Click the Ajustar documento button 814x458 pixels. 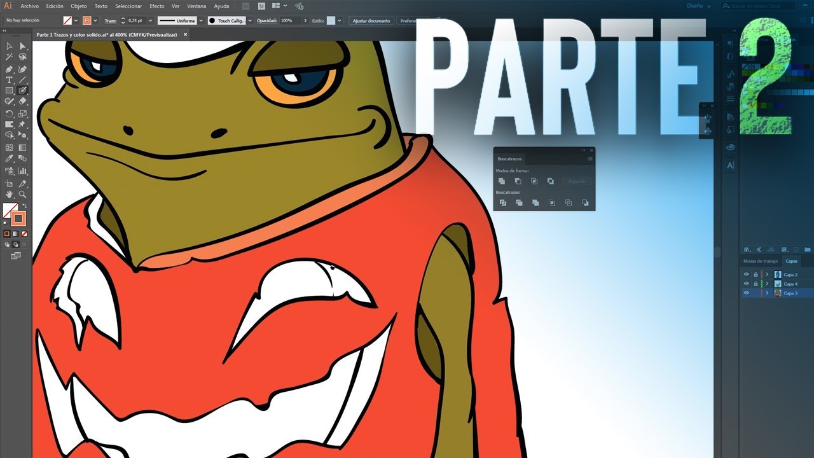coord(371,20)
